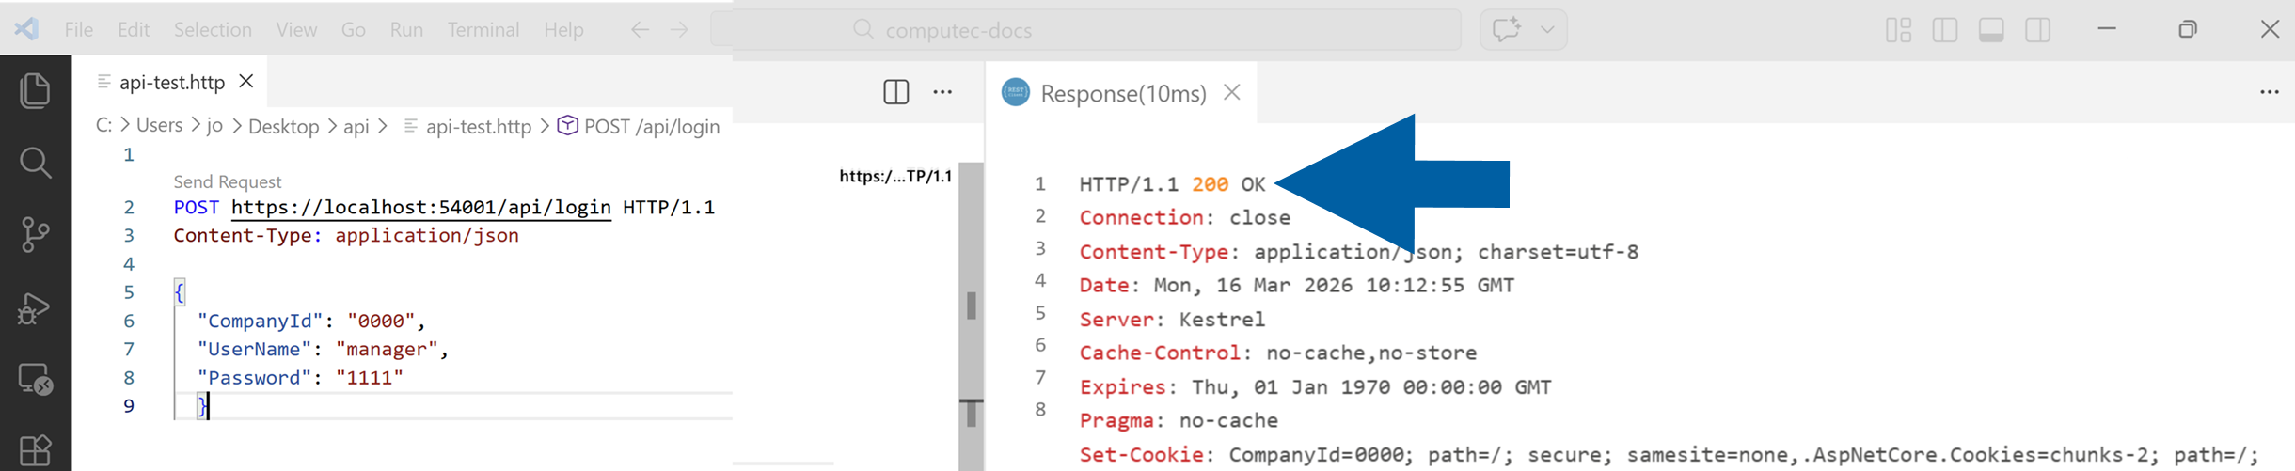Click 'Cache-Control: no-cache,no-store' header
This screenshot has width=2295, height=471.
point(1277,353)
